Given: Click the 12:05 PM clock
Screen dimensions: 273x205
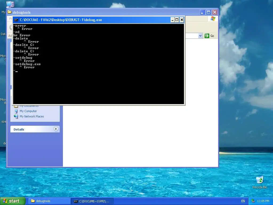Looking at the screenshot, I should point(263,201).
